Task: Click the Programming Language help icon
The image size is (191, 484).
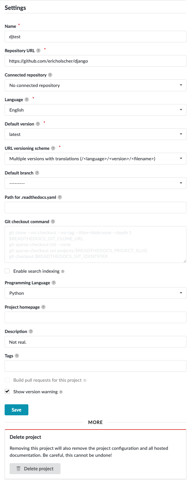Action: [x=53, y=283]
